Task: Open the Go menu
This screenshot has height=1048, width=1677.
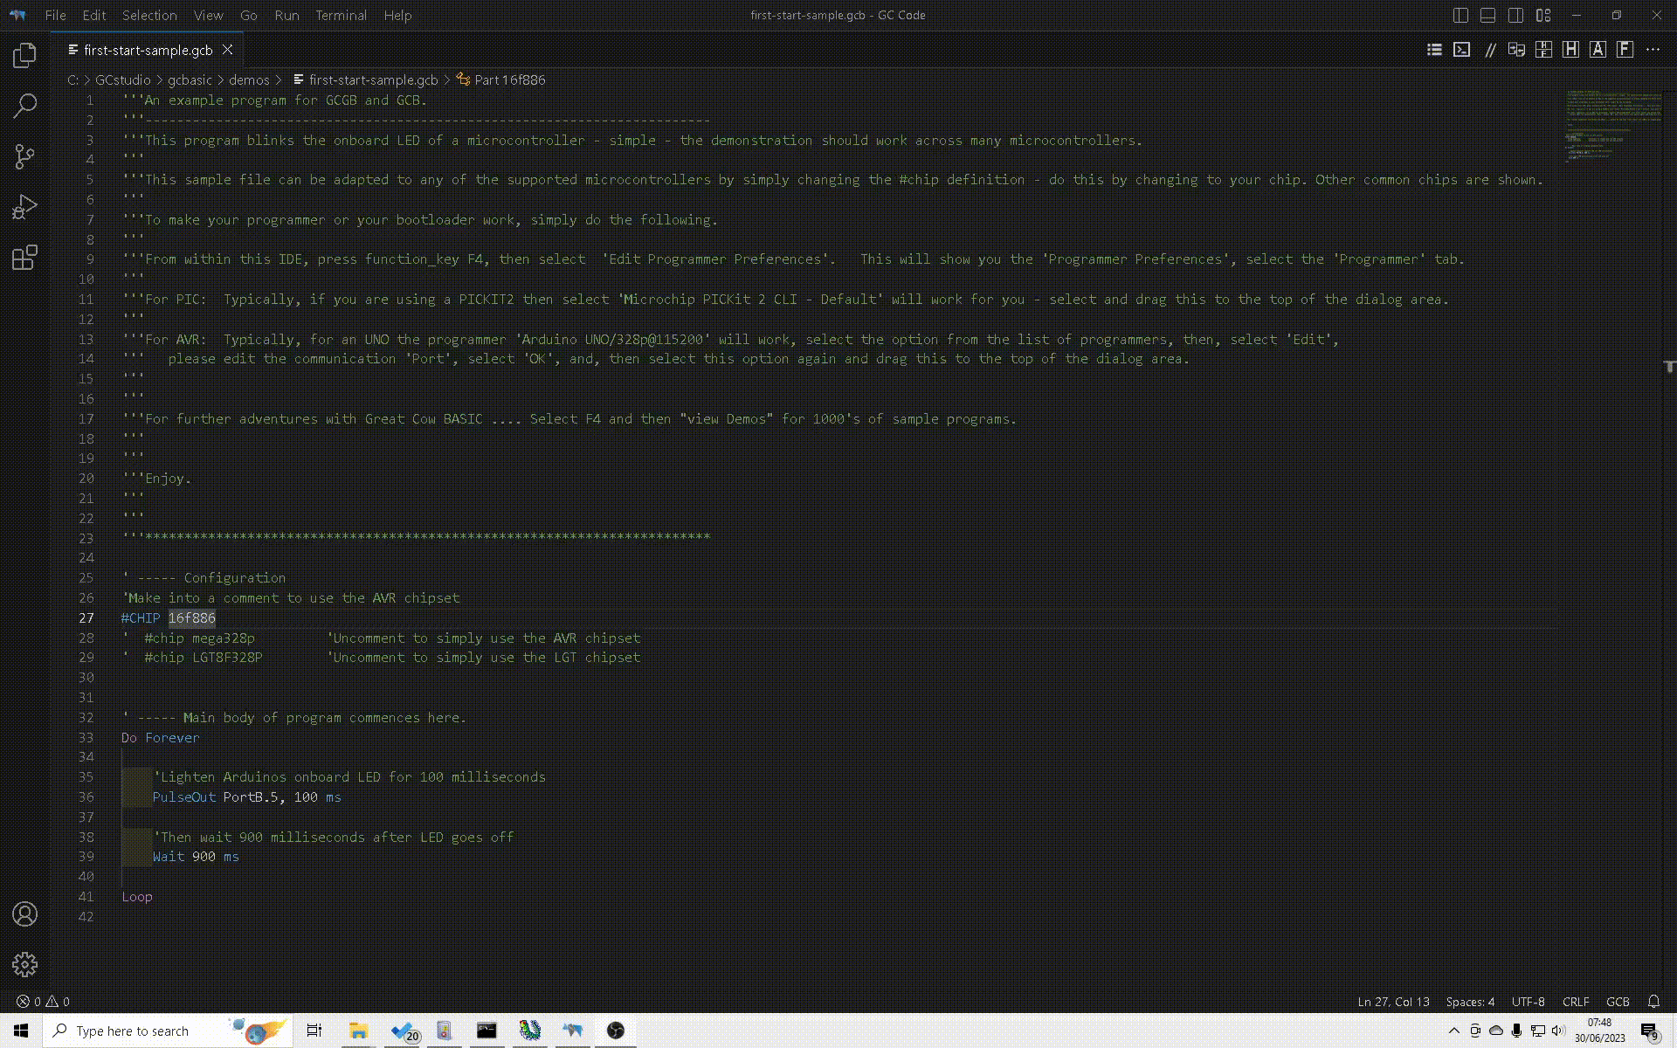Action: (248, 15)
